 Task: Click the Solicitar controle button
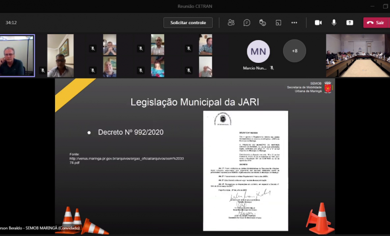[x=188, y=23]
